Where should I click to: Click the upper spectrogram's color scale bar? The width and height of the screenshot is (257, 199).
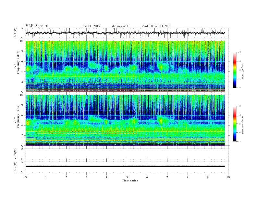[x=235, y=70]
